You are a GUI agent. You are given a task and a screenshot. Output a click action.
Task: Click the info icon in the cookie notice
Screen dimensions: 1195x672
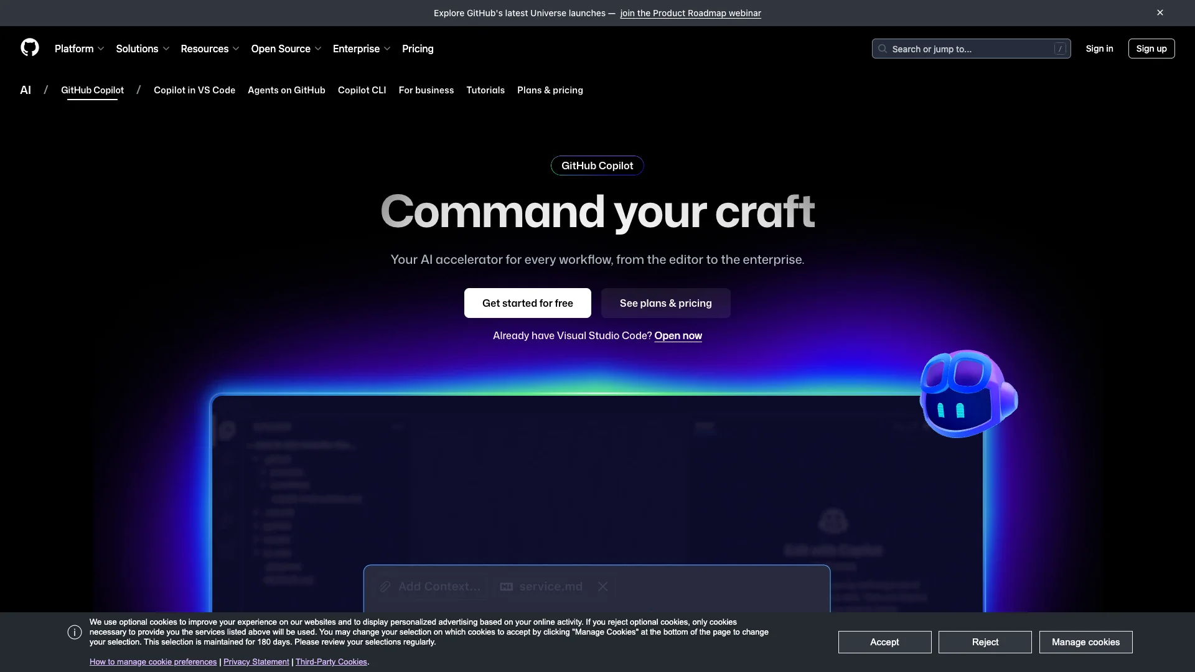point(74,632)
